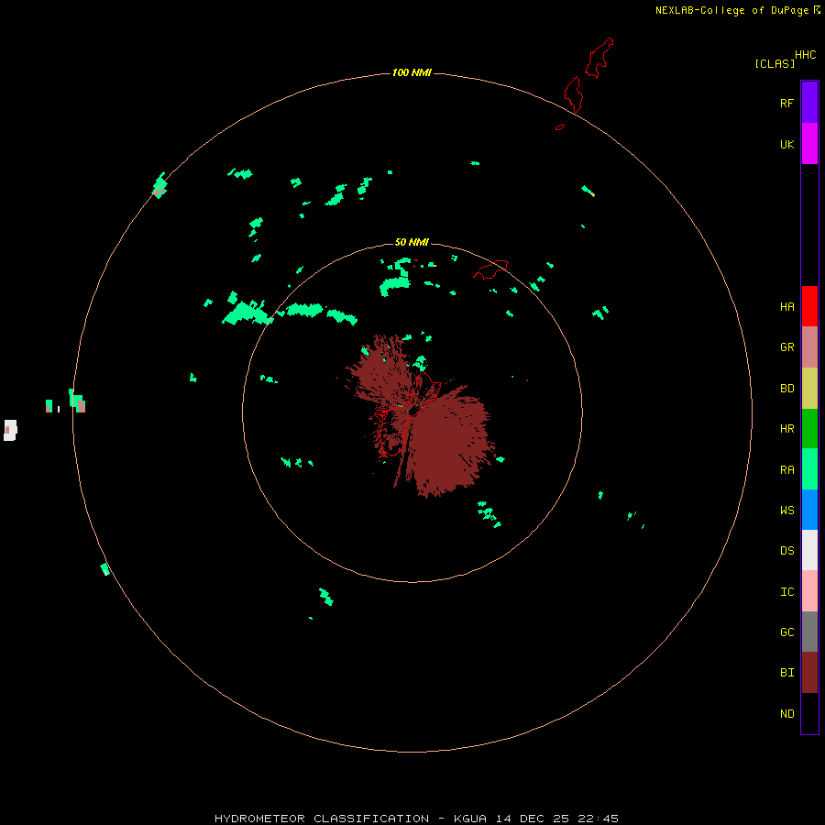825x825 pixels.
Task: Click the BD legend label
Action: coord(786,388)
